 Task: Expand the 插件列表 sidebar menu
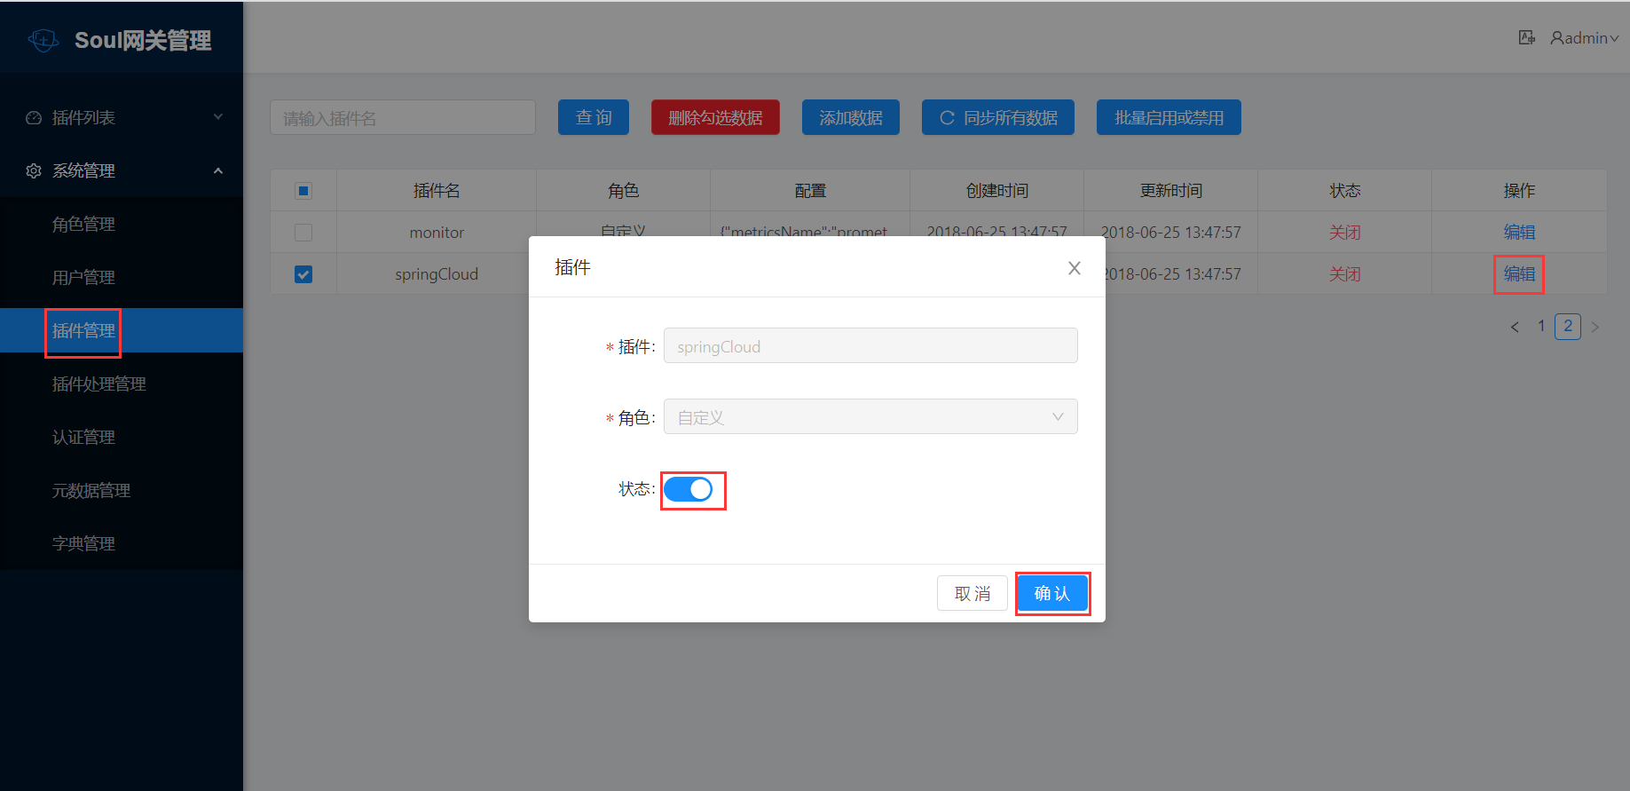[x=122, y=117]
